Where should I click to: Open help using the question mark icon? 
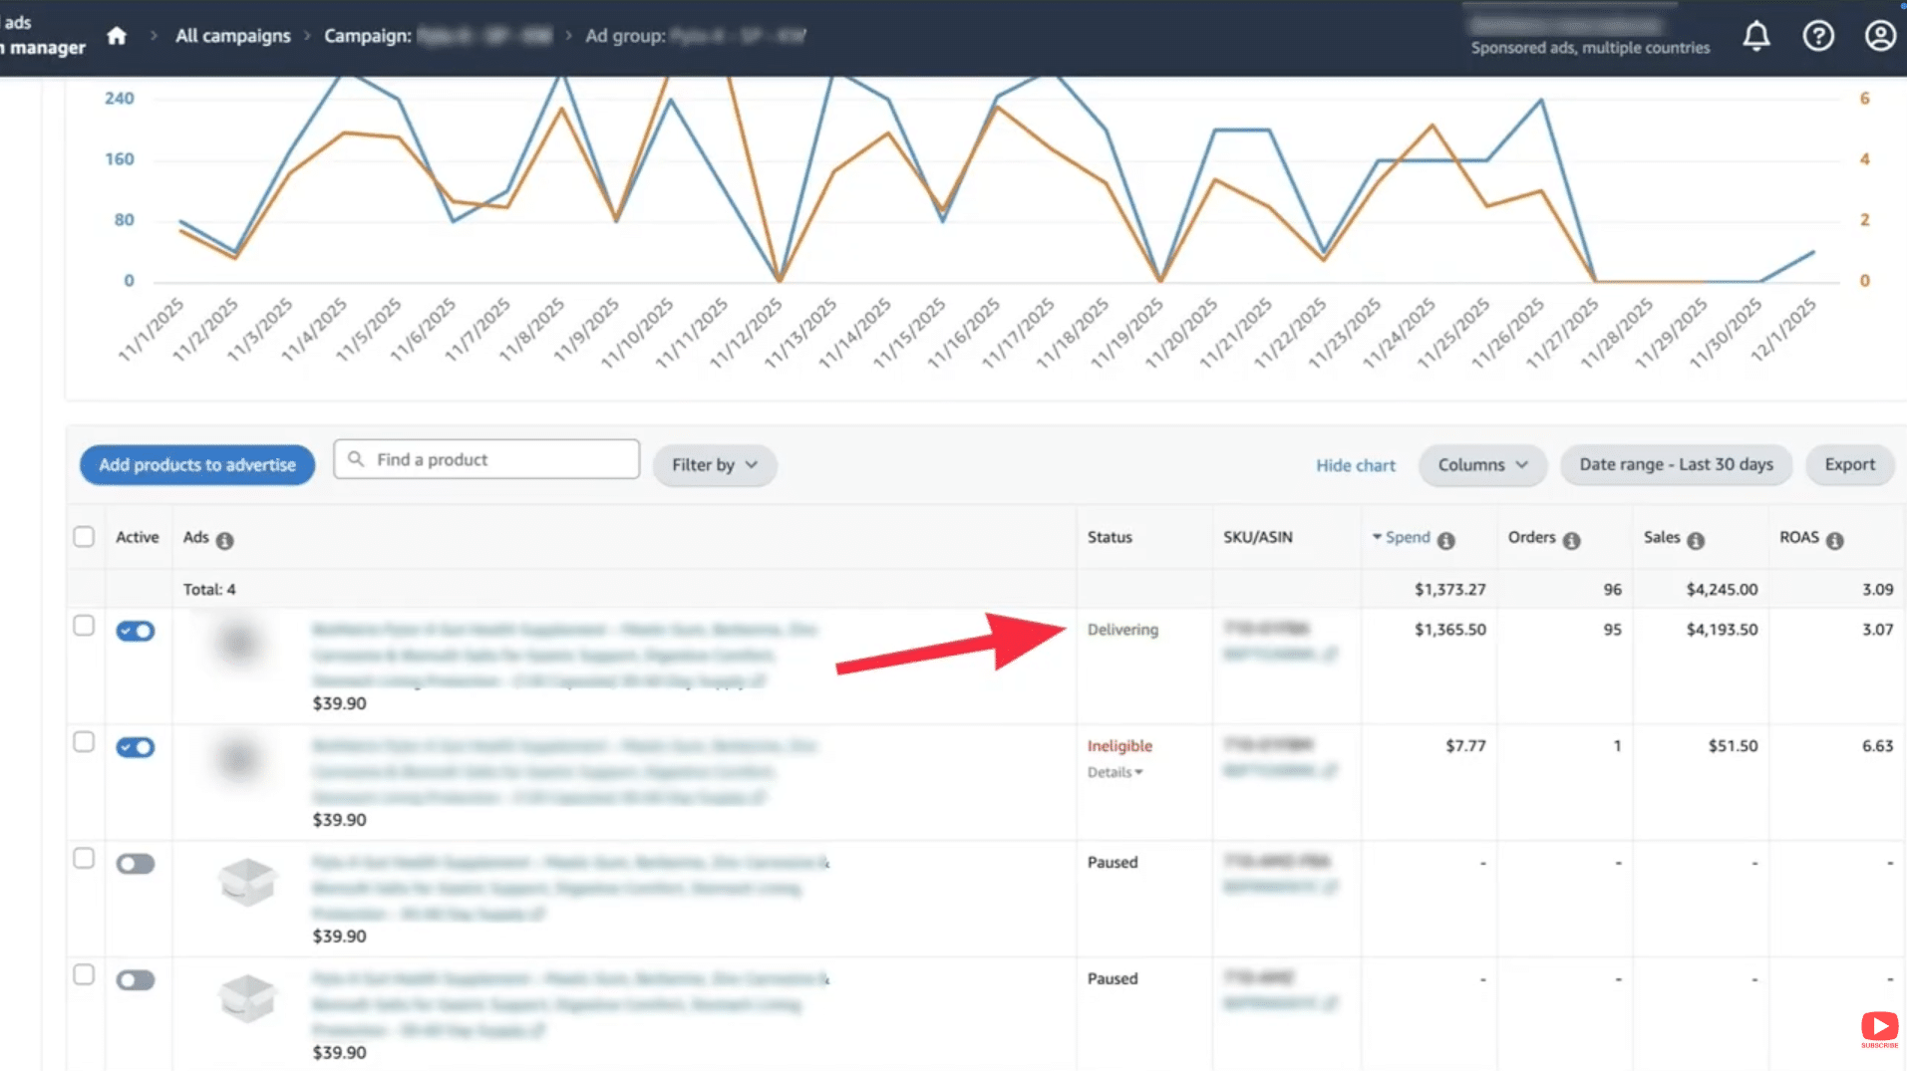click(x=1818, y=35)
